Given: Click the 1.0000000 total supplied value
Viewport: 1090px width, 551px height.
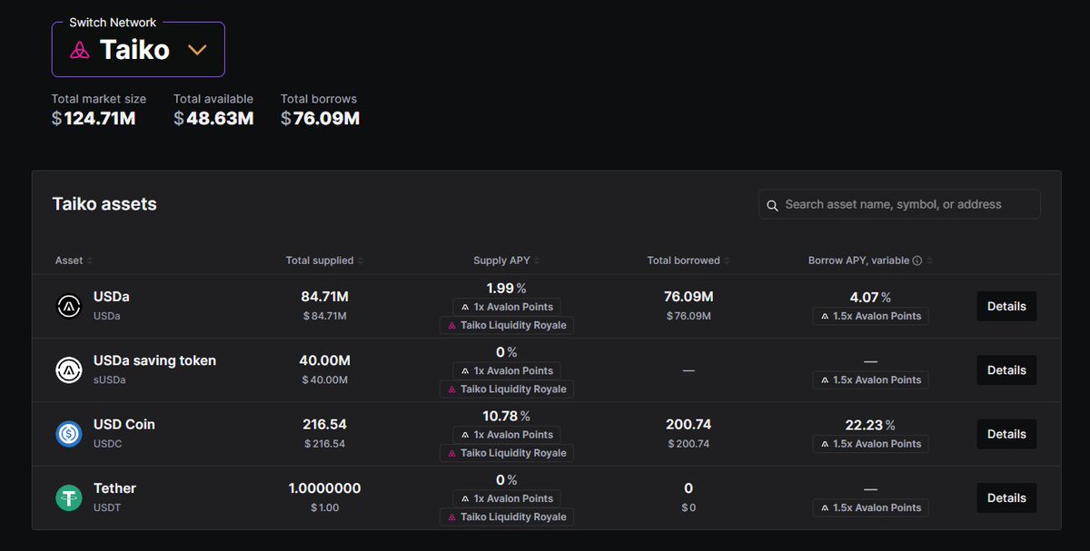Looking at the screenshot, I should point(324,487).
